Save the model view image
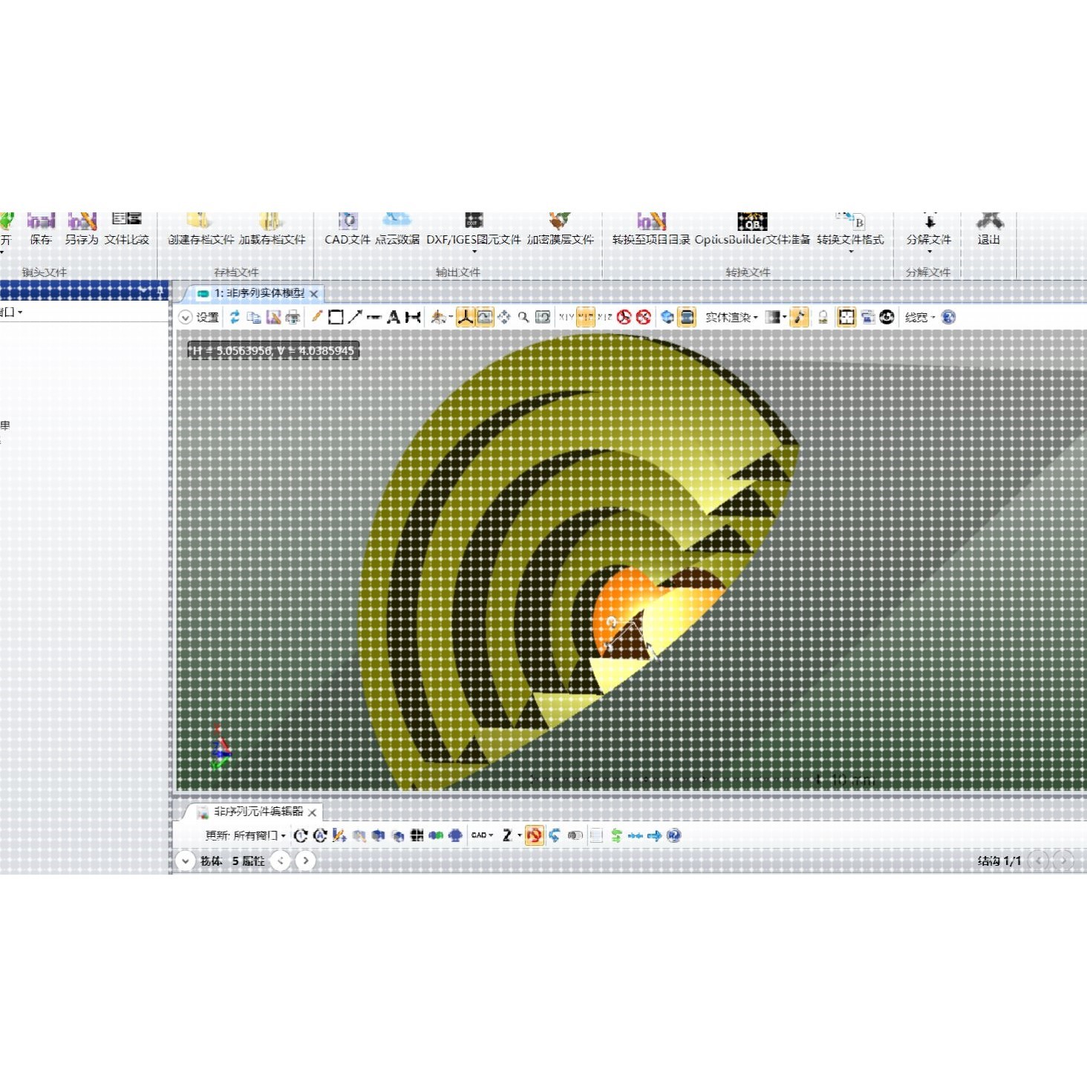1087x1087 pixels. tap(273, 318)
